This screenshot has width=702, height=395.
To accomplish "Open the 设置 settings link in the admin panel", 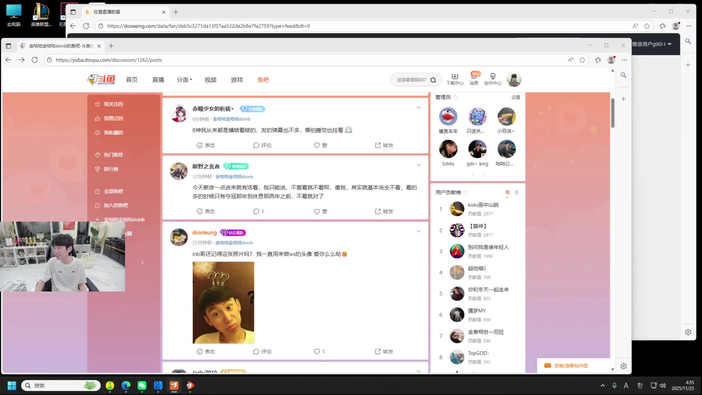I will click(x=516, y=97).
